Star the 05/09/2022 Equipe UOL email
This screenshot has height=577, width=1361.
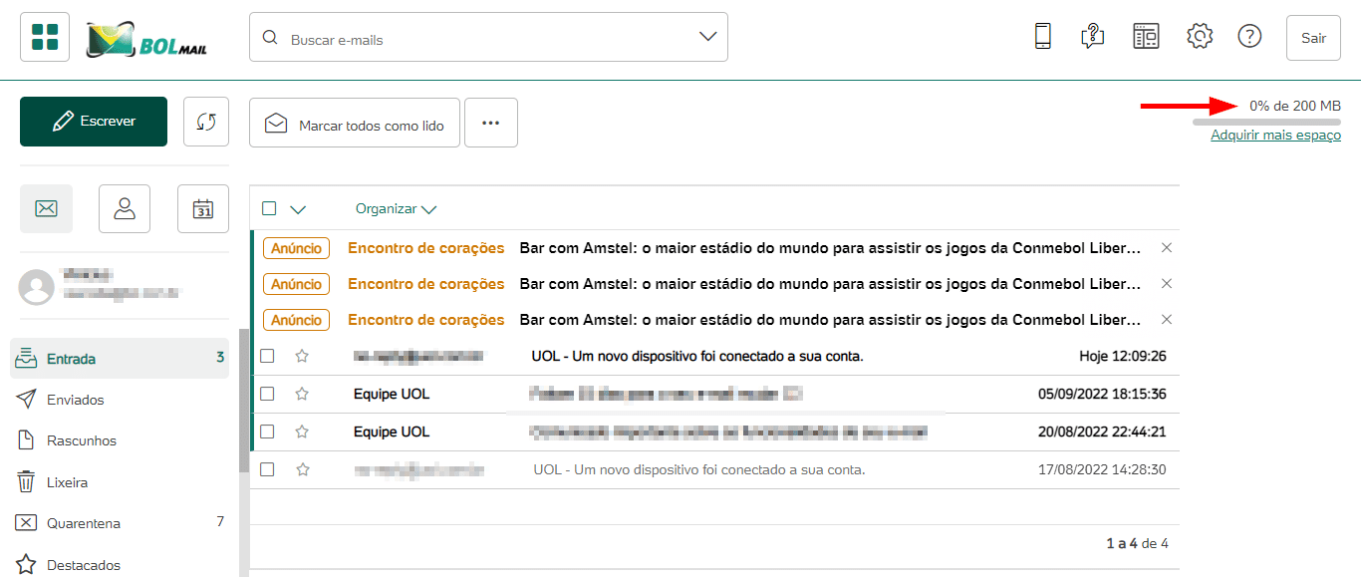[x=302, y=394]
